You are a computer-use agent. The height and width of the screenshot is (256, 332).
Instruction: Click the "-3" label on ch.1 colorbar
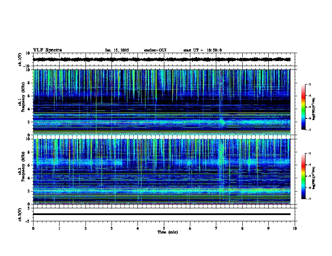pyautogui.click(x=309, y=84)
